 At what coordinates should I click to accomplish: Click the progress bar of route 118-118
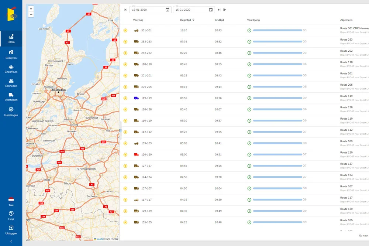click(277, 64)
